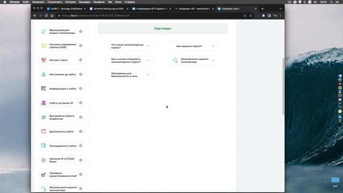The height and width of the screenshot is (193, 343).
Task: Click arrow on 'Как закрыть порты?'
Action: click(x=213, y=46)
